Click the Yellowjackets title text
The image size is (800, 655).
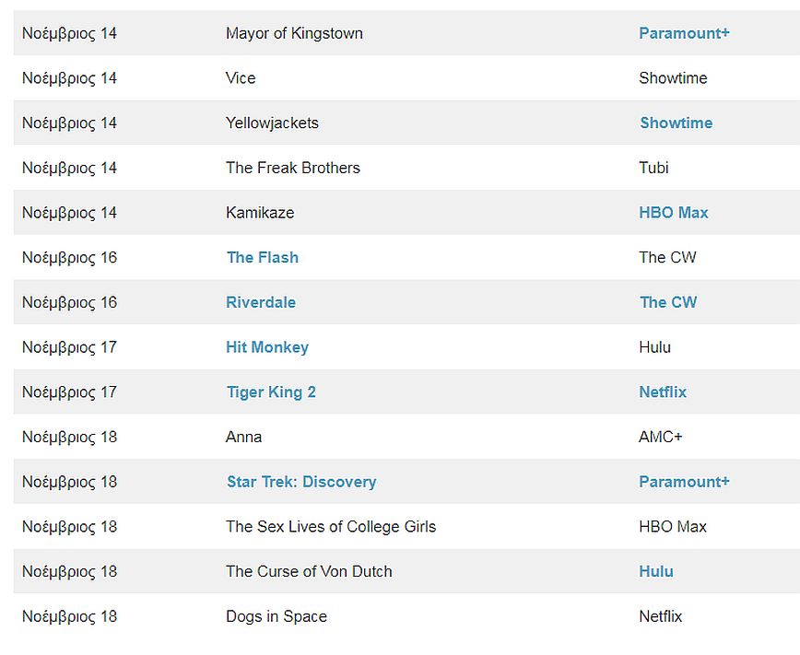tap(272, 123)
